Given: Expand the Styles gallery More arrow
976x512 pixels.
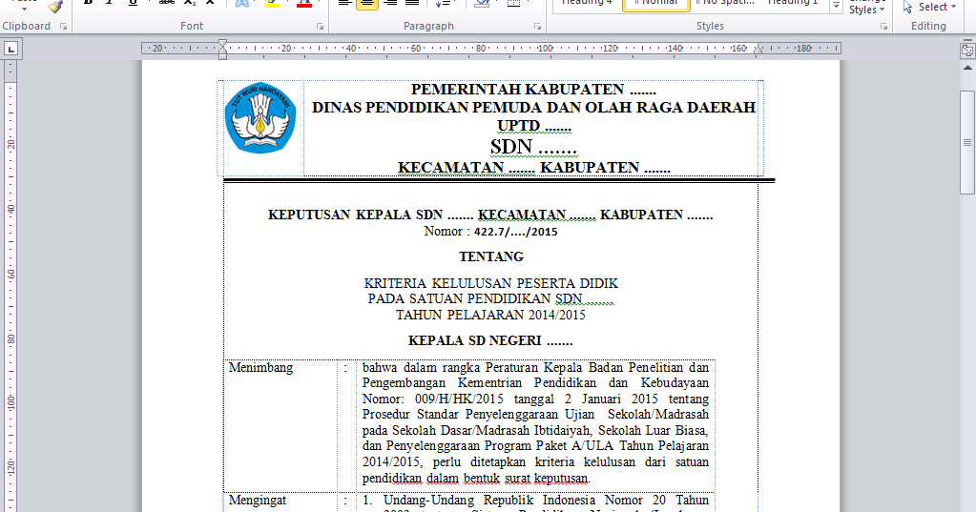Looking at the screenshot, I should (x=837, y=7).
